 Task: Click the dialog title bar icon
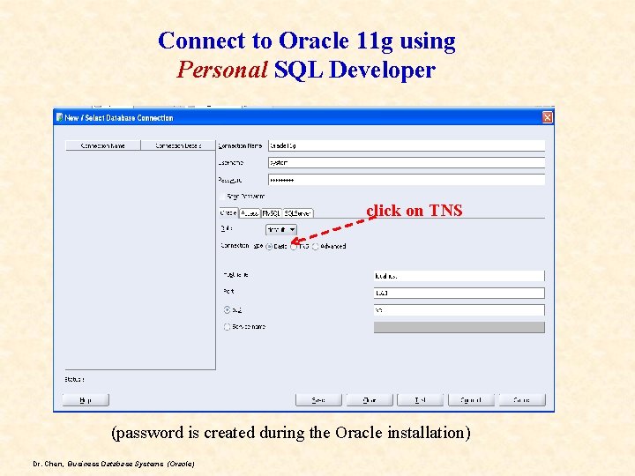pos(60,117)
